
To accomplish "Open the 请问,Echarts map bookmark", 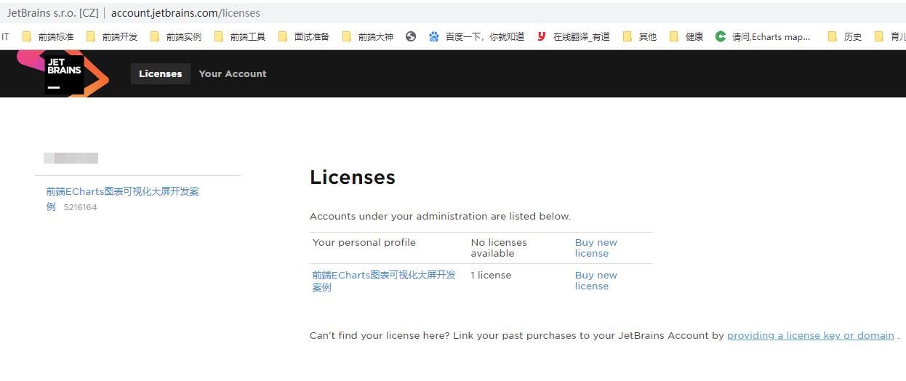I will coord(763,36).
